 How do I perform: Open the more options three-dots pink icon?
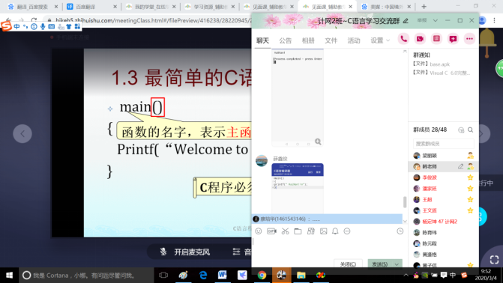[469, 39]
